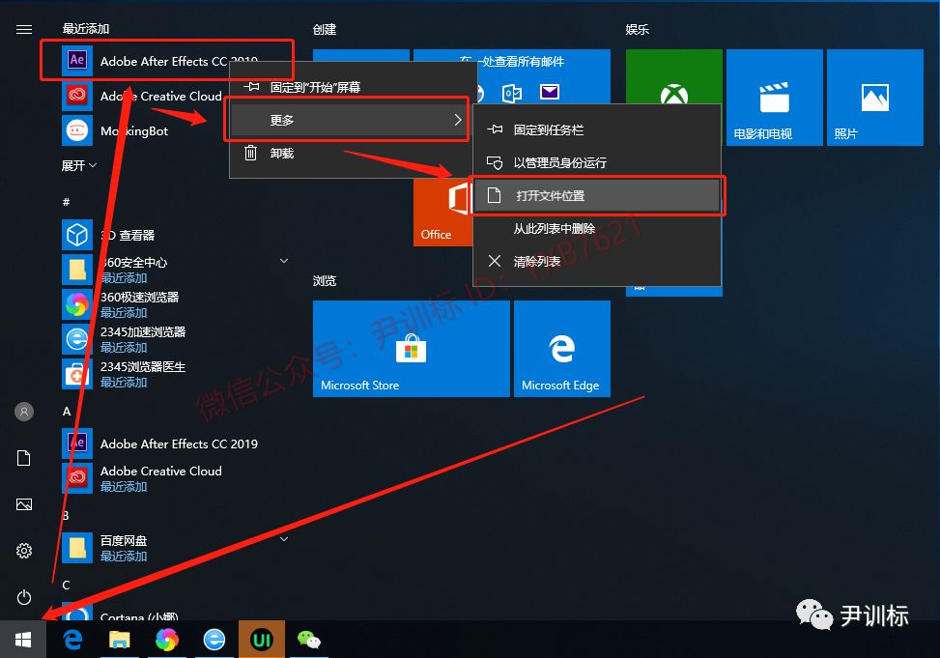Open the 360安全中心 folder icon
The width and height of the screenshot is (940, 658).
point(77,270)
